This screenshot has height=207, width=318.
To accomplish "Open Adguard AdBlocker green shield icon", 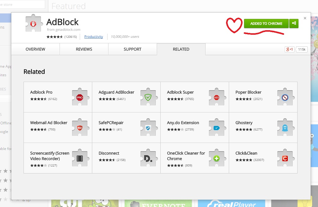I will 149,97.
